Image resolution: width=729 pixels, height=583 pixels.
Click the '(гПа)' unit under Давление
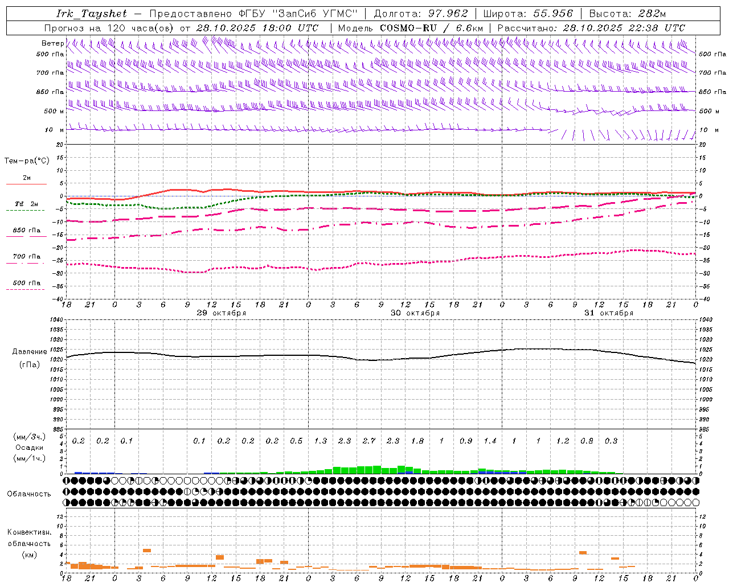[30, 365]
